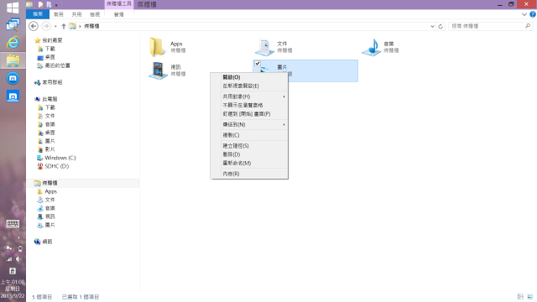Pin to Start via 釘選到 [開始] 畫面(P)

point(249,114)
